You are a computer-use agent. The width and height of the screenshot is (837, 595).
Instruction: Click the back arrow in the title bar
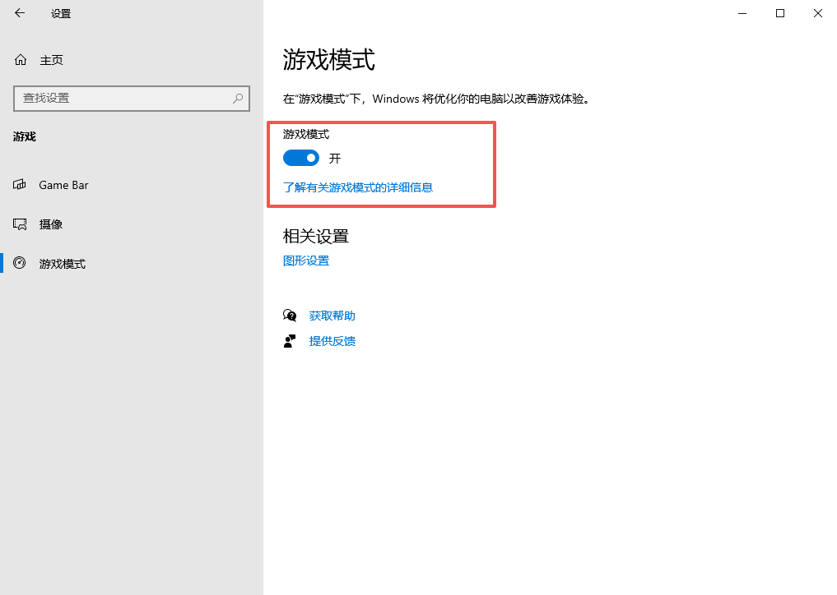(20, 13)
